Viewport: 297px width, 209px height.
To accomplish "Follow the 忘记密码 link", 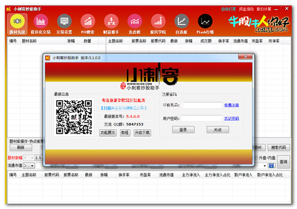I will coord(231,118).
